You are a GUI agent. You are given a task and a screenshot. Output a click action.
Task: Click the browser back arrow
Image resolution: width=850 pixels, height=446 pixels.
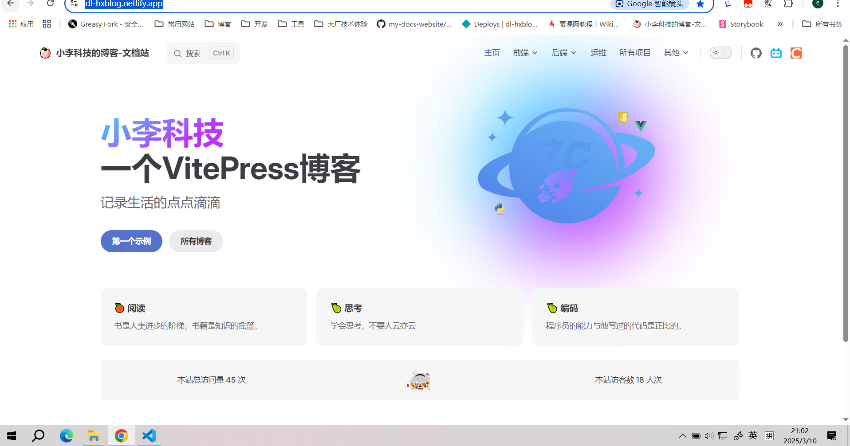(11, 4)
